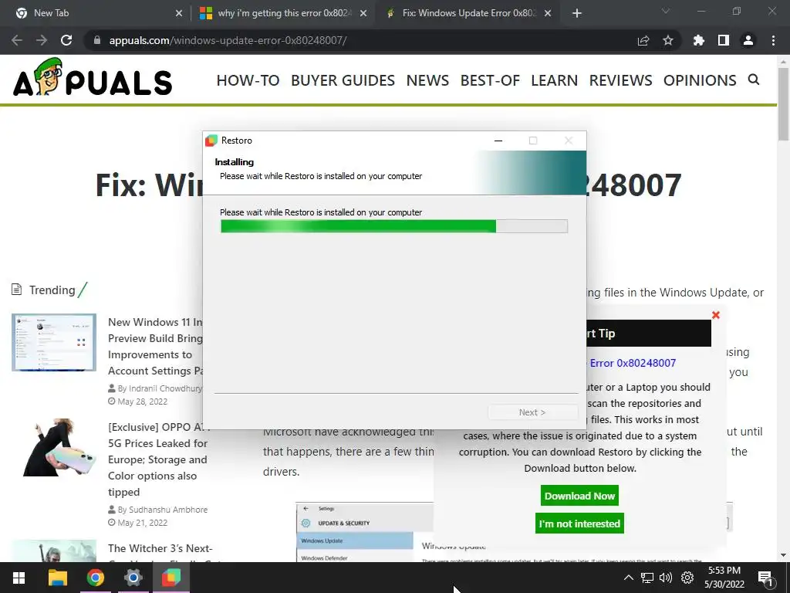This screenshot has height=593, width=790.
Task: Open File Explorer from the taskbar
Action: [57, 578]
